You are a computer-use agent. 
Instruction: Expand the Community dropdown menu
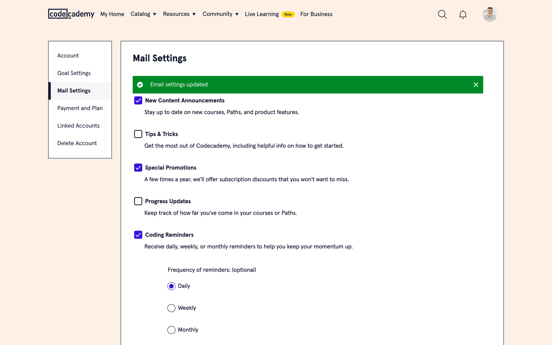(x=220, y=14)
